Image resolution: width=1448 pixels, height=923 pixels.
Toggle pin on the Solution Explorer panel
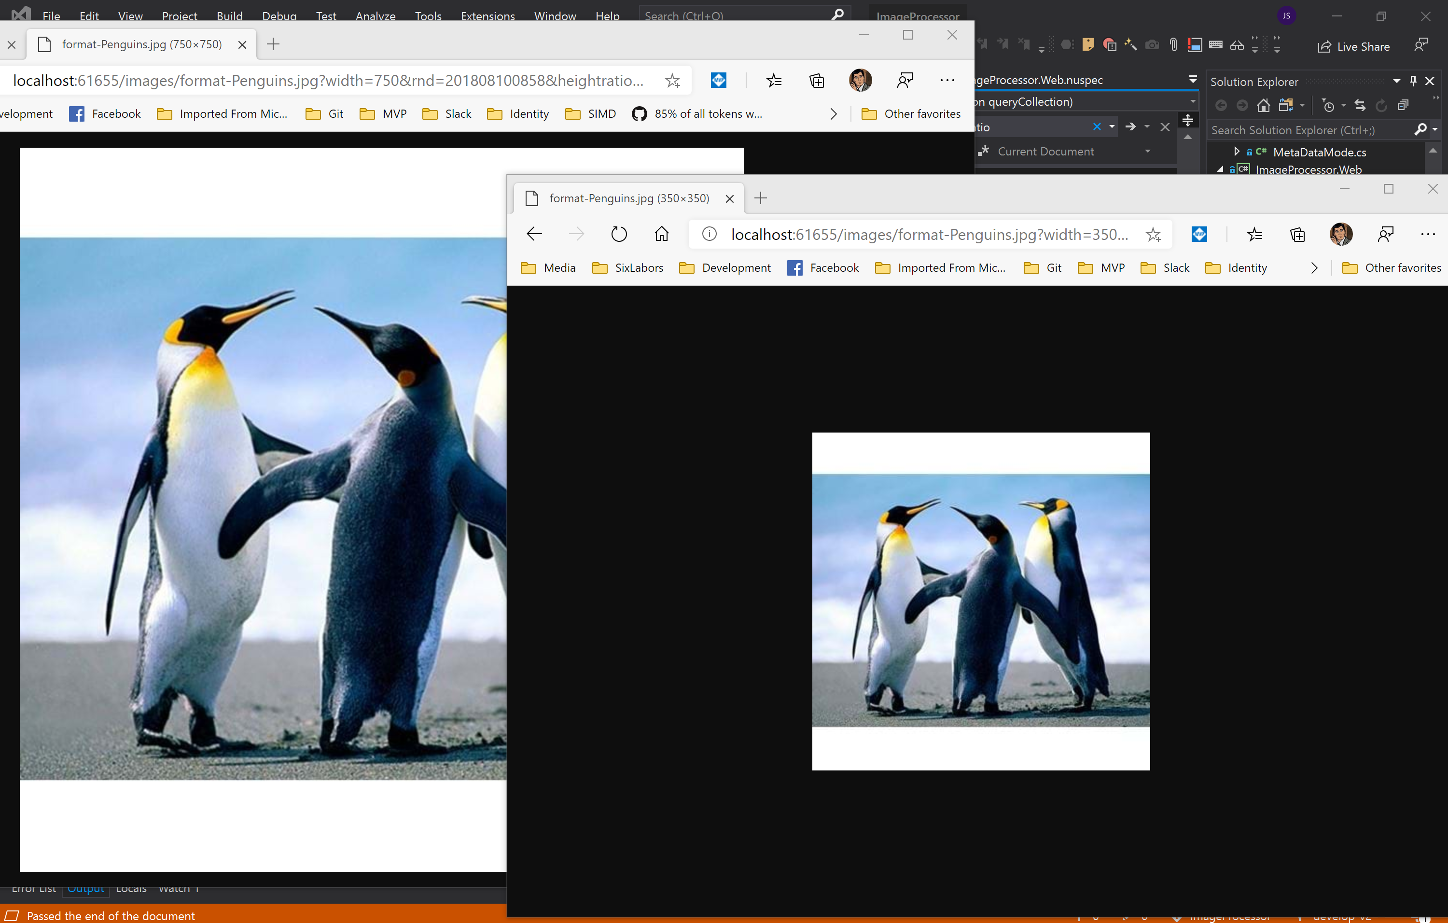tap(1413, 81)
